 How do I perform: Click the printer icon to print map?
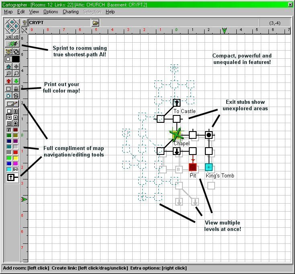(16, 89)
